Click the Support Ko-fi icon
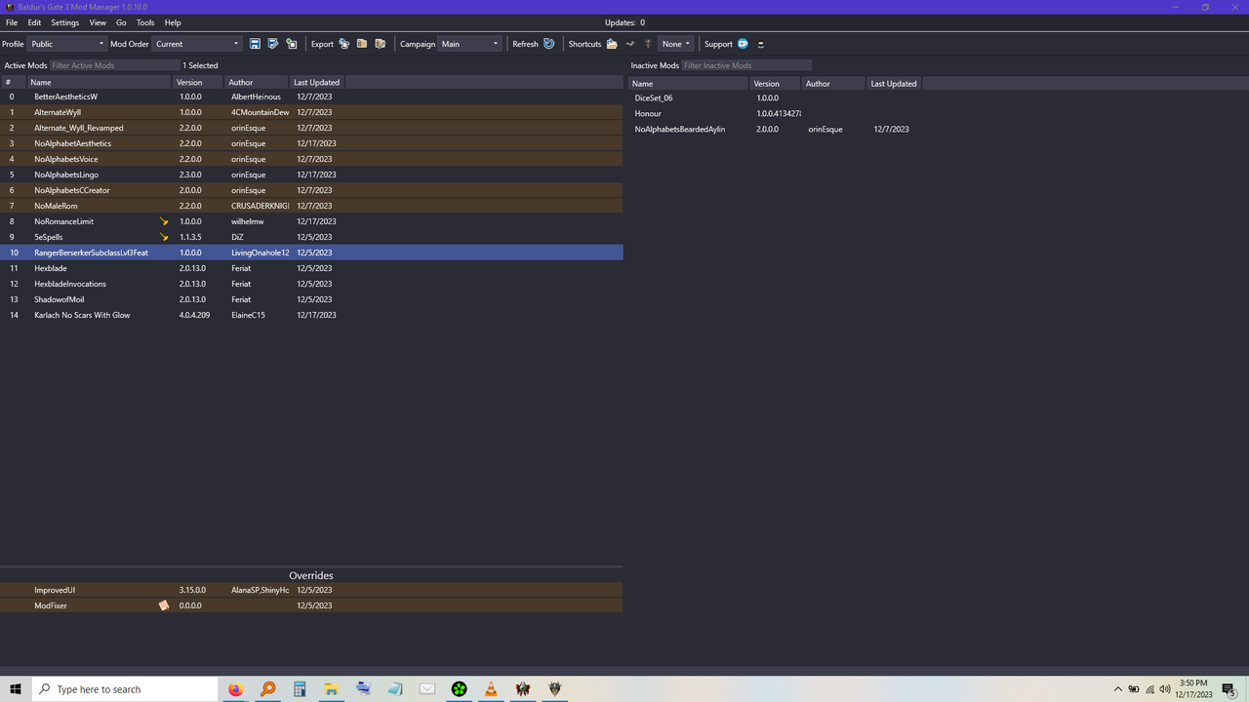 coord(743,44)
